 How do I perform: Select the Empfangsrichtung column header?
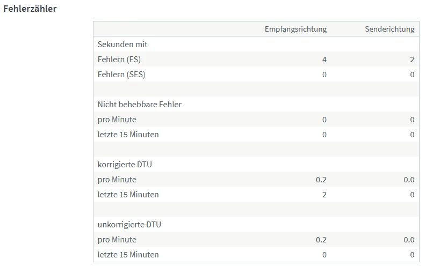[x=295, y=29]
